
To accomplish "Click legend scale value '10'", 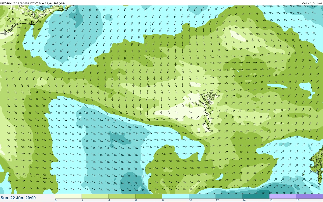I will (x=190, y=200).
